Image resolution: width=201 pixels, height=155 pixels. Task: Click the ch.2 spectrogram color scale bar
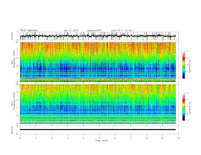(183, 107)
